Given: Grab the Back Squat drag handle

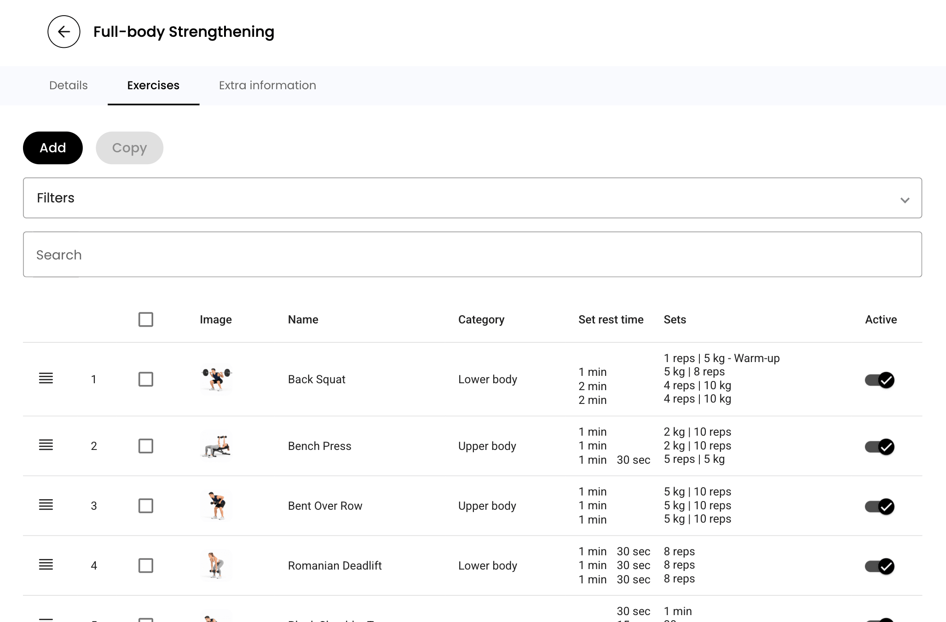Looking at the screenshot, I should pyautogui.click(x=46, y=379).
